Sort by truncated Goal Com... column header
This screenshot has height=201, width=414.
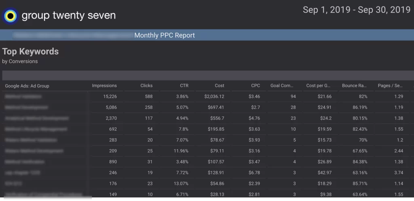point(281,86)
